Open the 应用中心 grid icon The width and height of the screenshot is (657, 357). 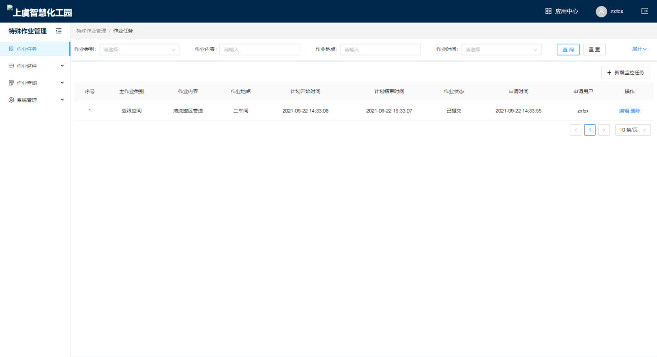tap(548, 11)
